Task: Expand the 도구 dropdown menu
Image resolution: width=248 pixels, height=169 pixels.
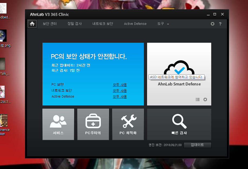Action: point(163,24)
